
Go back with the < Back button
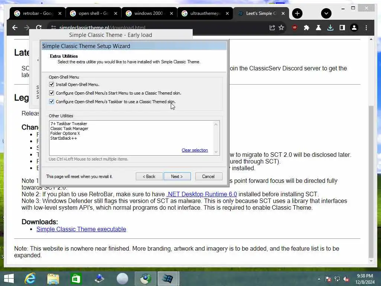pos(149,177)
